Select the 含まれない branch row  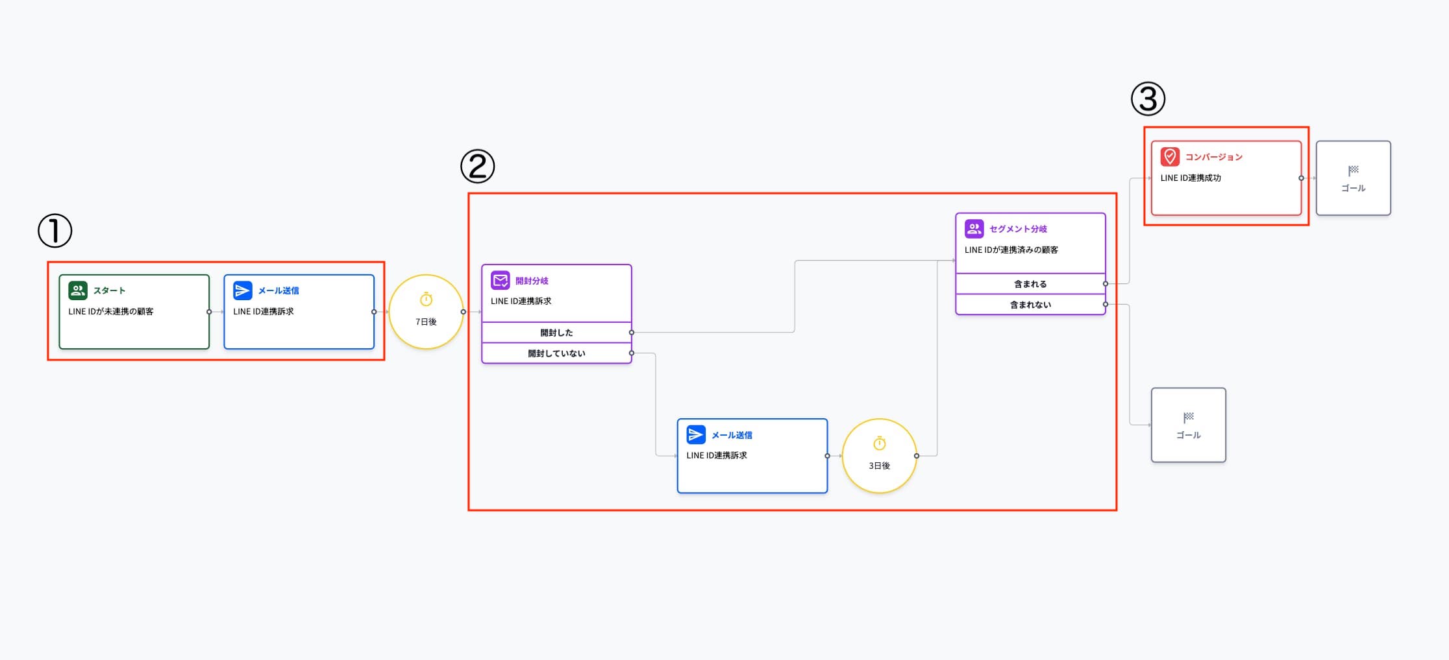[1030, 305]
